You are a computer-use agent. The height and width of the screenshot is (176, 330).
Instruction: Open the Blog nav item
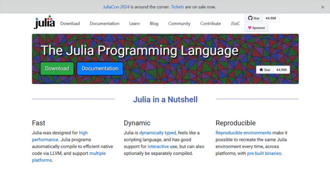(154, 24)
